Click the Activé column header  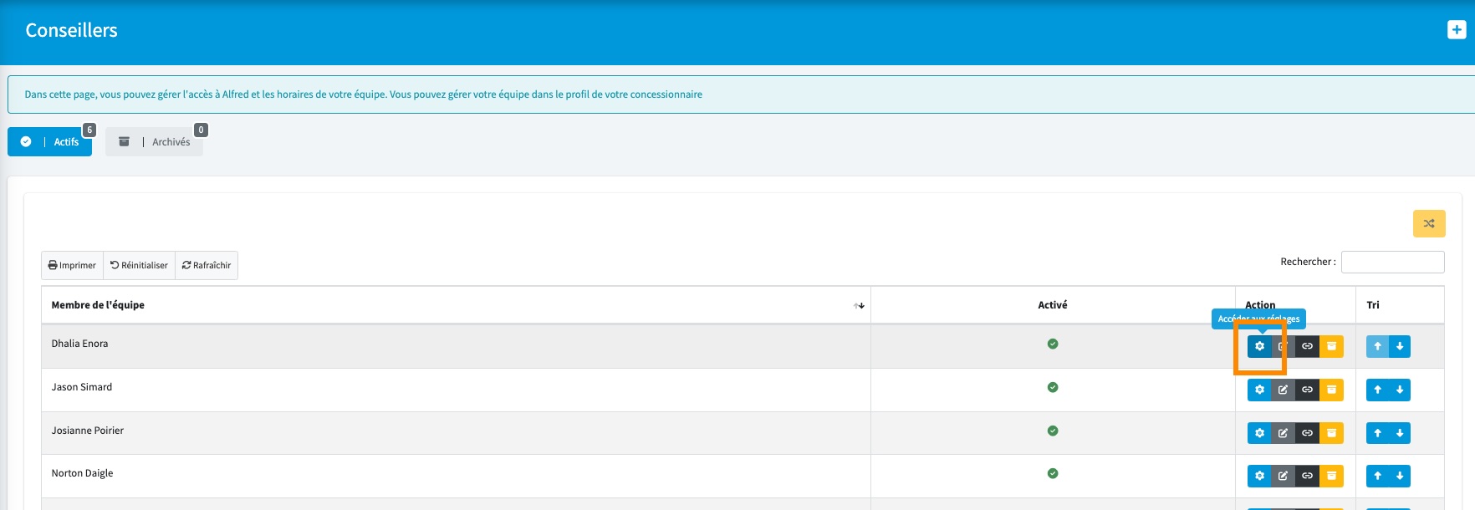1053,305
